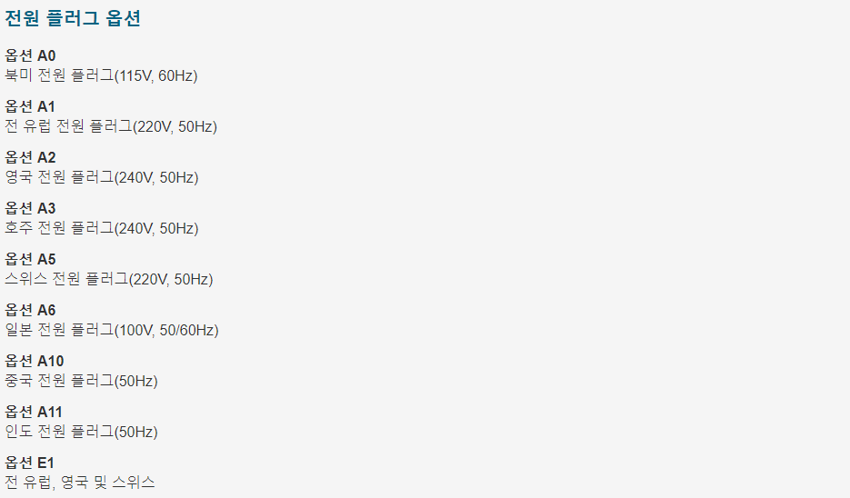Image resolution: width=850 pixels, height=498 pixels.
Task: Select the 옵션 A3 label
Action: pyautogui.click(x=30, y=209)
